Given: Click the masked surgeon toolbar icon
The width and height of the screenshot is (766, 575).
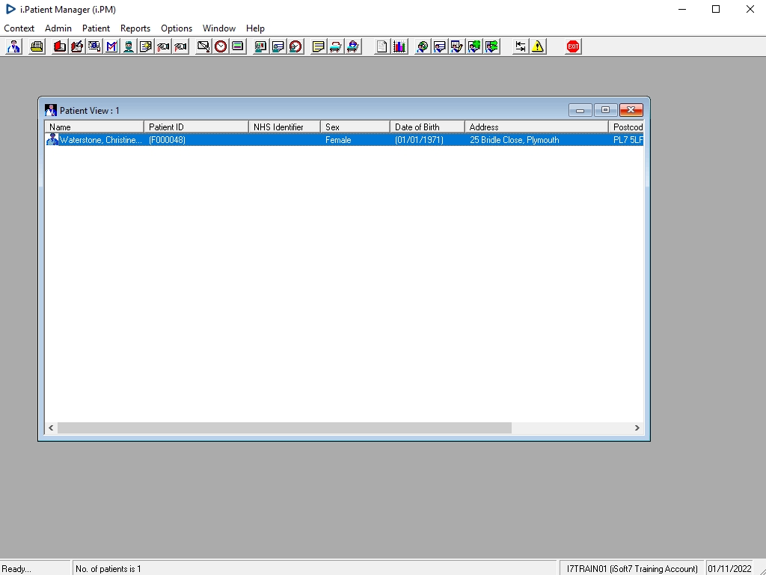Looking at the screenshot, I should click(129, 46).
